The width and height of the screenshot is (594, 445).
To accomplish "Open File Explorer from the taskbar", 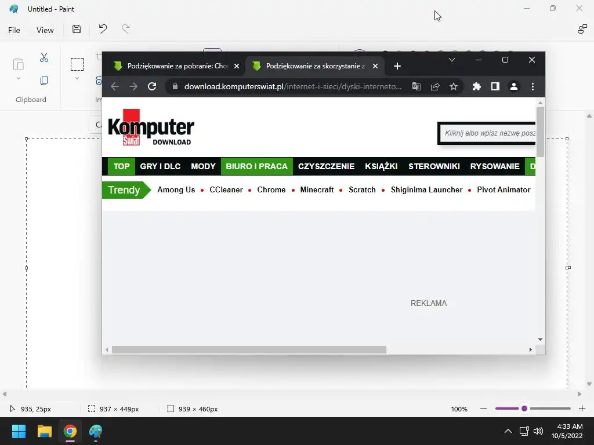I will click(44, 431).
